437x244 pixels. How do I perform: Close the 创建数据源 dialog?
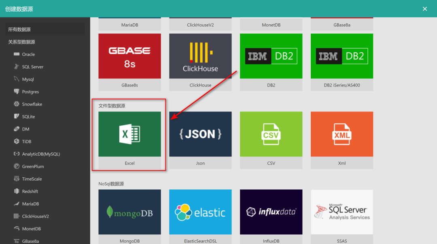click(425, 9)
